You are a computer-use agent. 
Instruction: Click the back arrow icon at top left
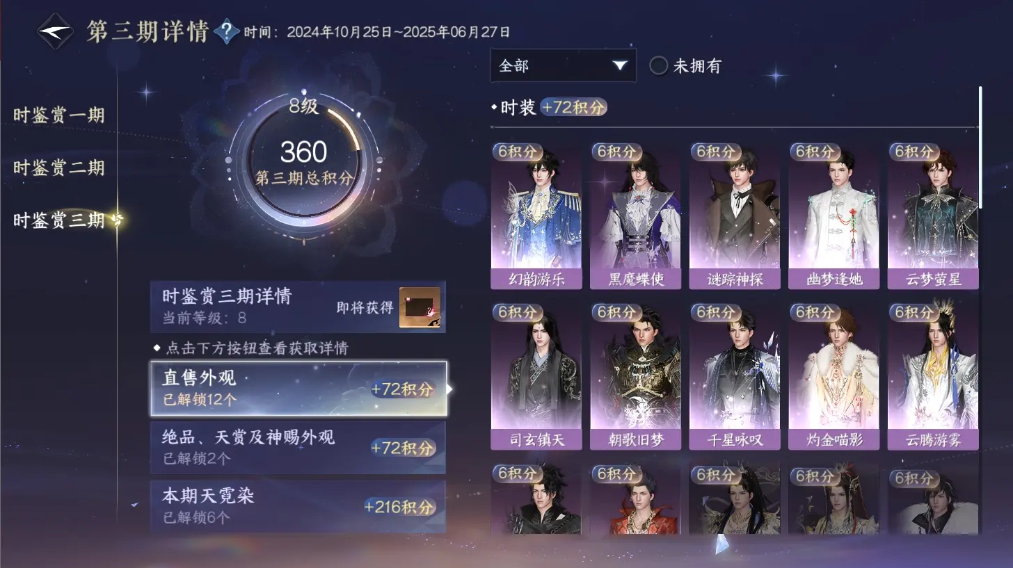(55, 31)
